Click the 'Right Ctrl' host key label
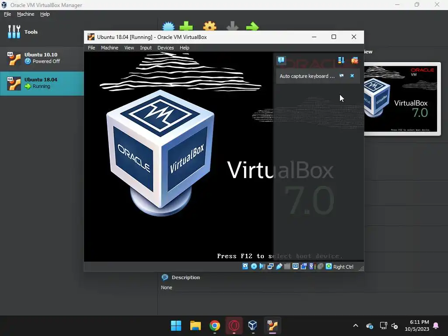This screenshot has width=448, height=336. click(x=343, y=266)
